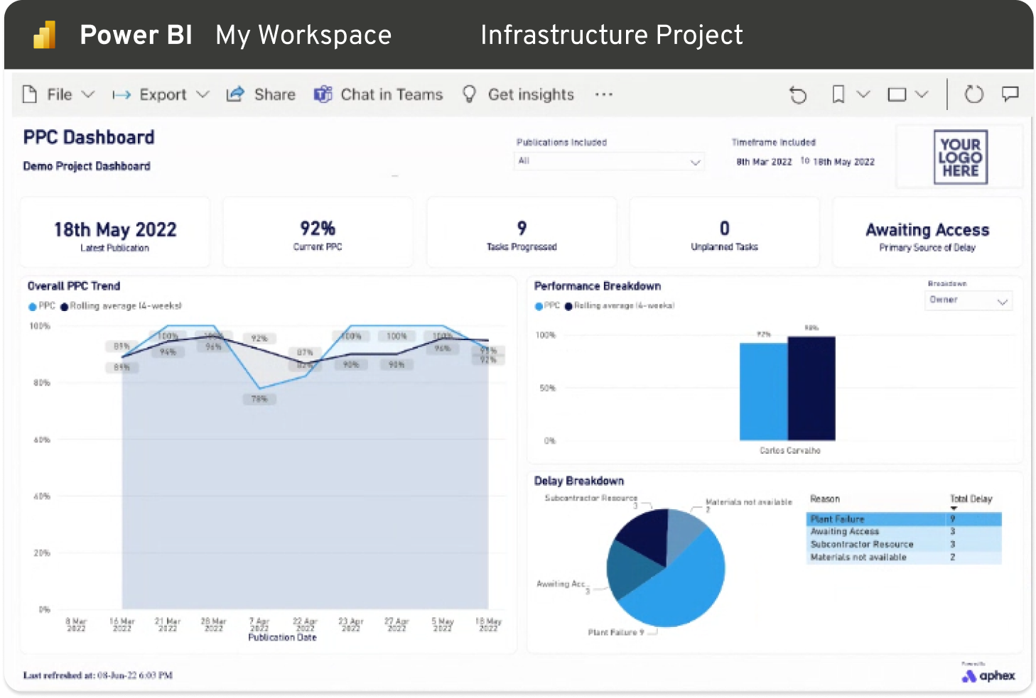Screen dimensions: 1036x698
Task: Click the light blue PPC bar
Action: 763,391
